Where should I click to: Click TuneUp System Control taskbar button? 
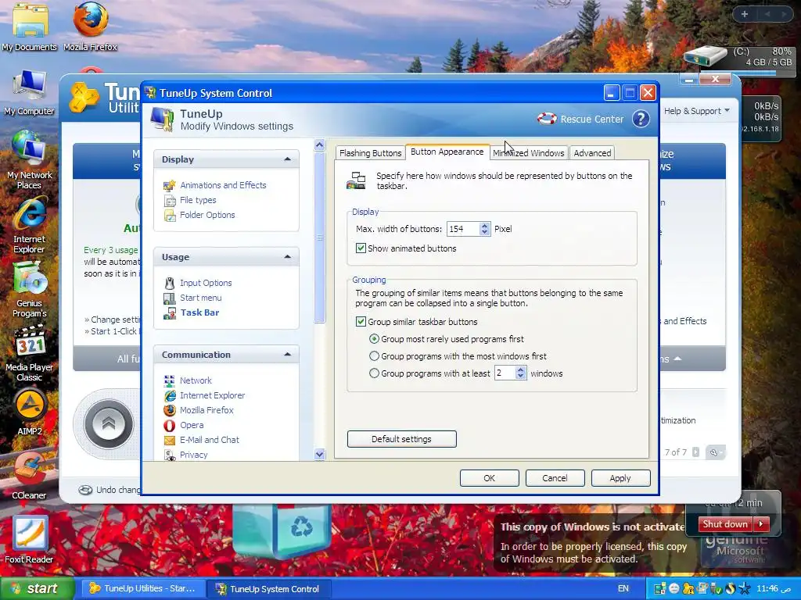coord(269,589)
